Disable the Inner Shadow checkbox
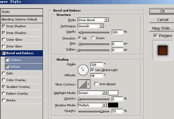 coord(4,33)
